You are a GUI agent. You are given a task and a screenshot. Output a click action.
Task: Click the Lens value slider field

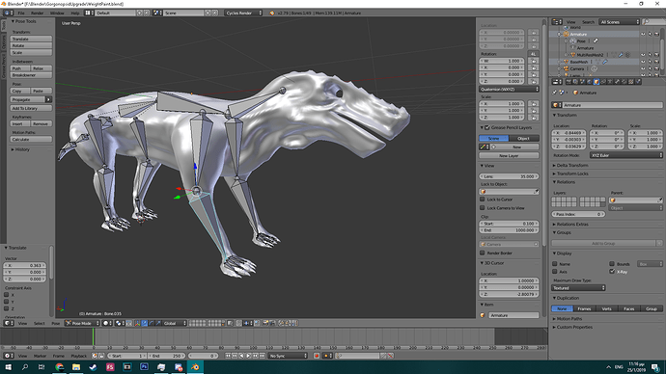pos(510,176)
